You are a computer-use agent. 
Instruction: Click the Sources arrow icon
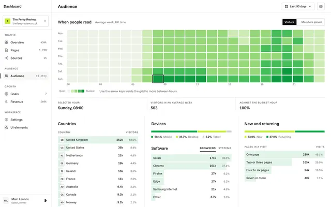pyautogui.click(x=6, y=58)
